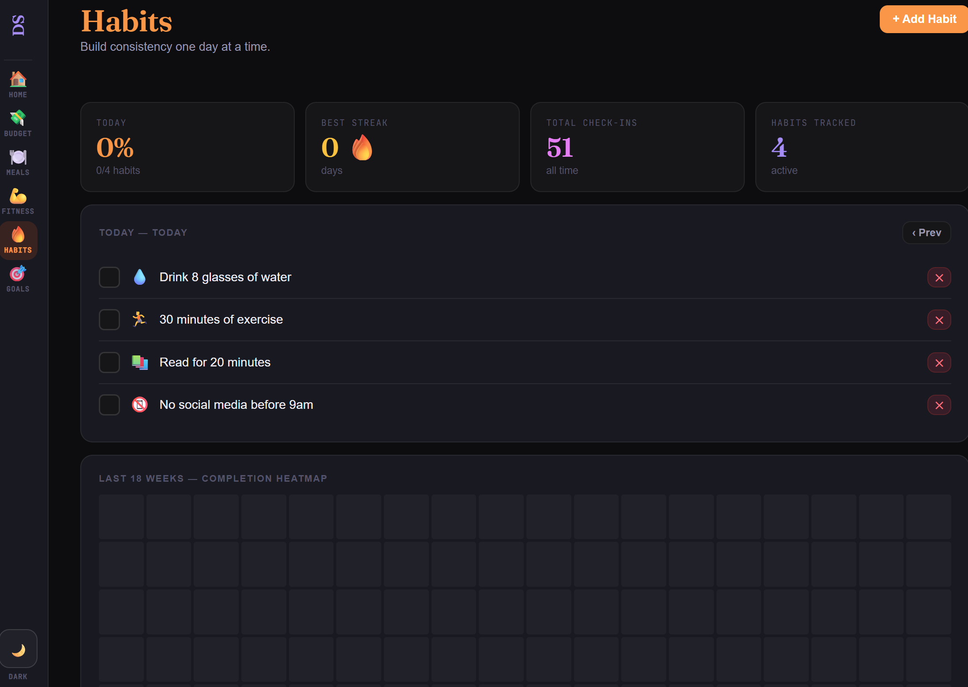Delete the Read for 20 minutes habit
This screenshot has width=968, height=687.
click(939, 363)
